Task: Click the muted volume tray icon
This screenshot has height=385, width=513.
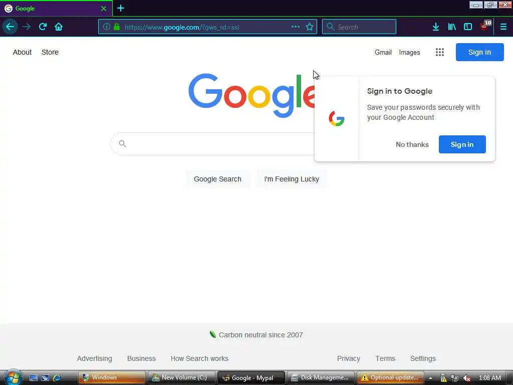Action: (x=466, y=378)
